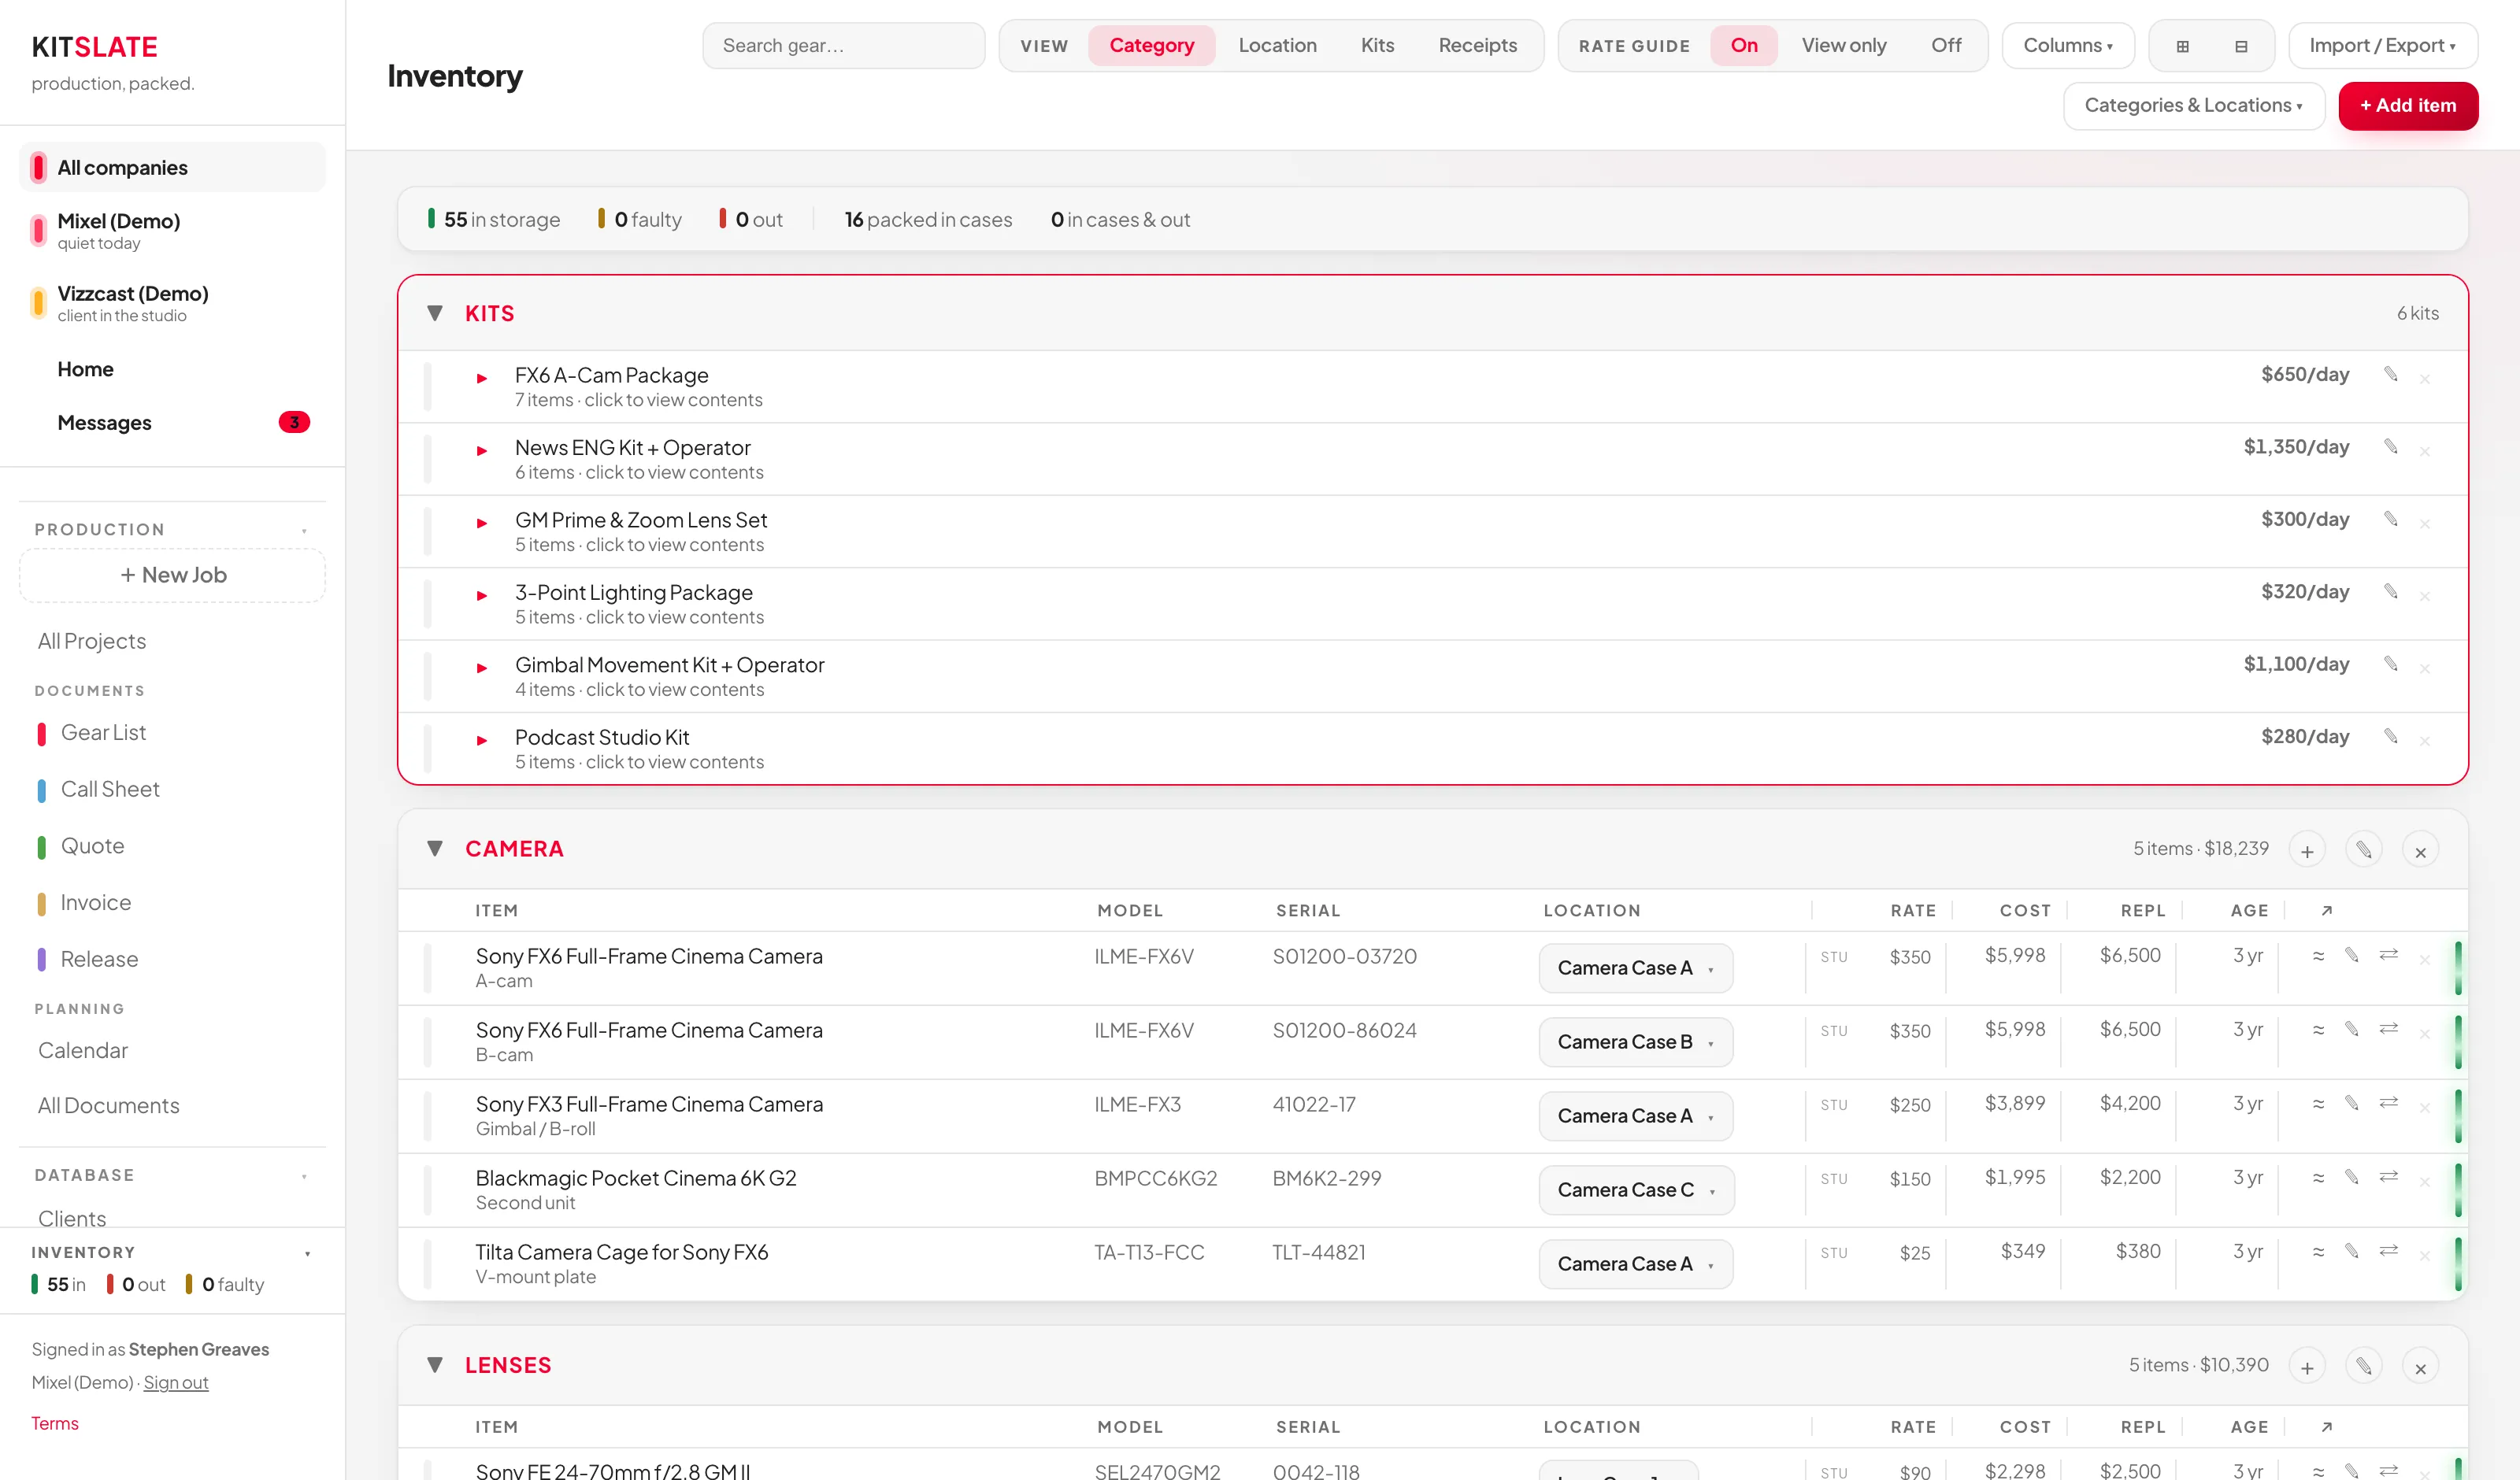Click transfer arrows on Tilta Camera Cage row
Screen dimensions: 2520x1480
[2389, 1251]
